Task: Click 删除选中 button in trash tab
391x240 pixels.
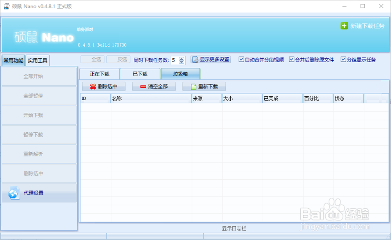Action: (104, 87)
